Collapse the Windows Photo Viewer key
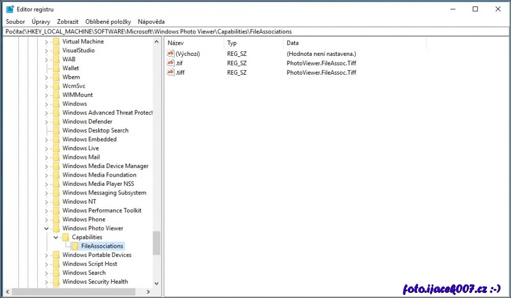This screenshot has width=511, height=298. point(46,228)
